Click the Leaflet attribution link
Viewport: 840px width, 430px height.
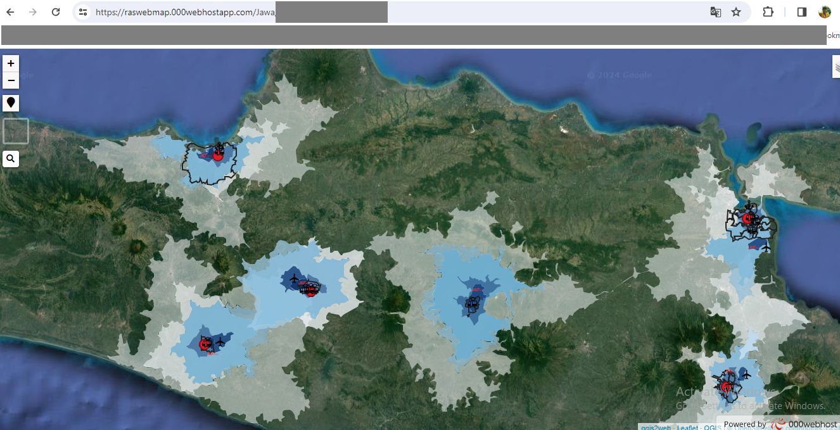(687, 427)
